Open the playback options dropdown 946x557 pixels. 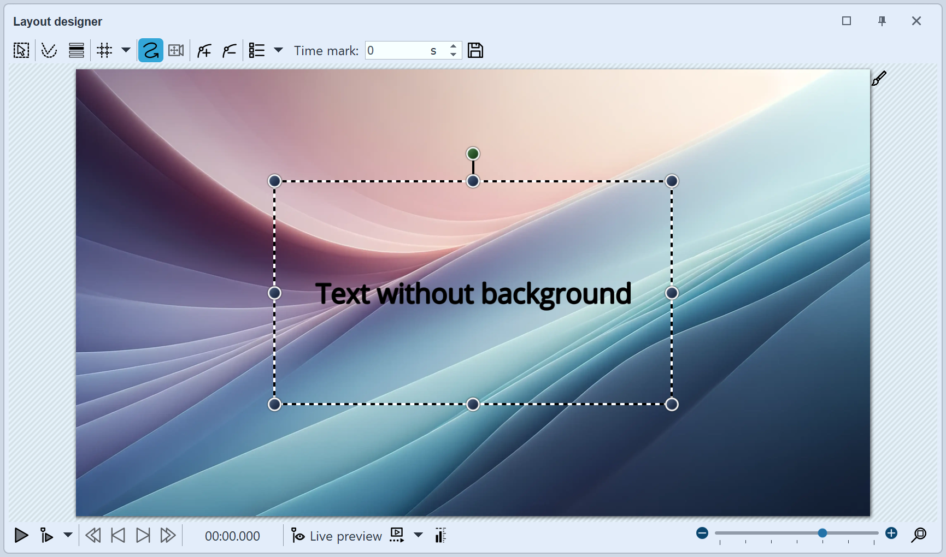[x=68, y=536]
